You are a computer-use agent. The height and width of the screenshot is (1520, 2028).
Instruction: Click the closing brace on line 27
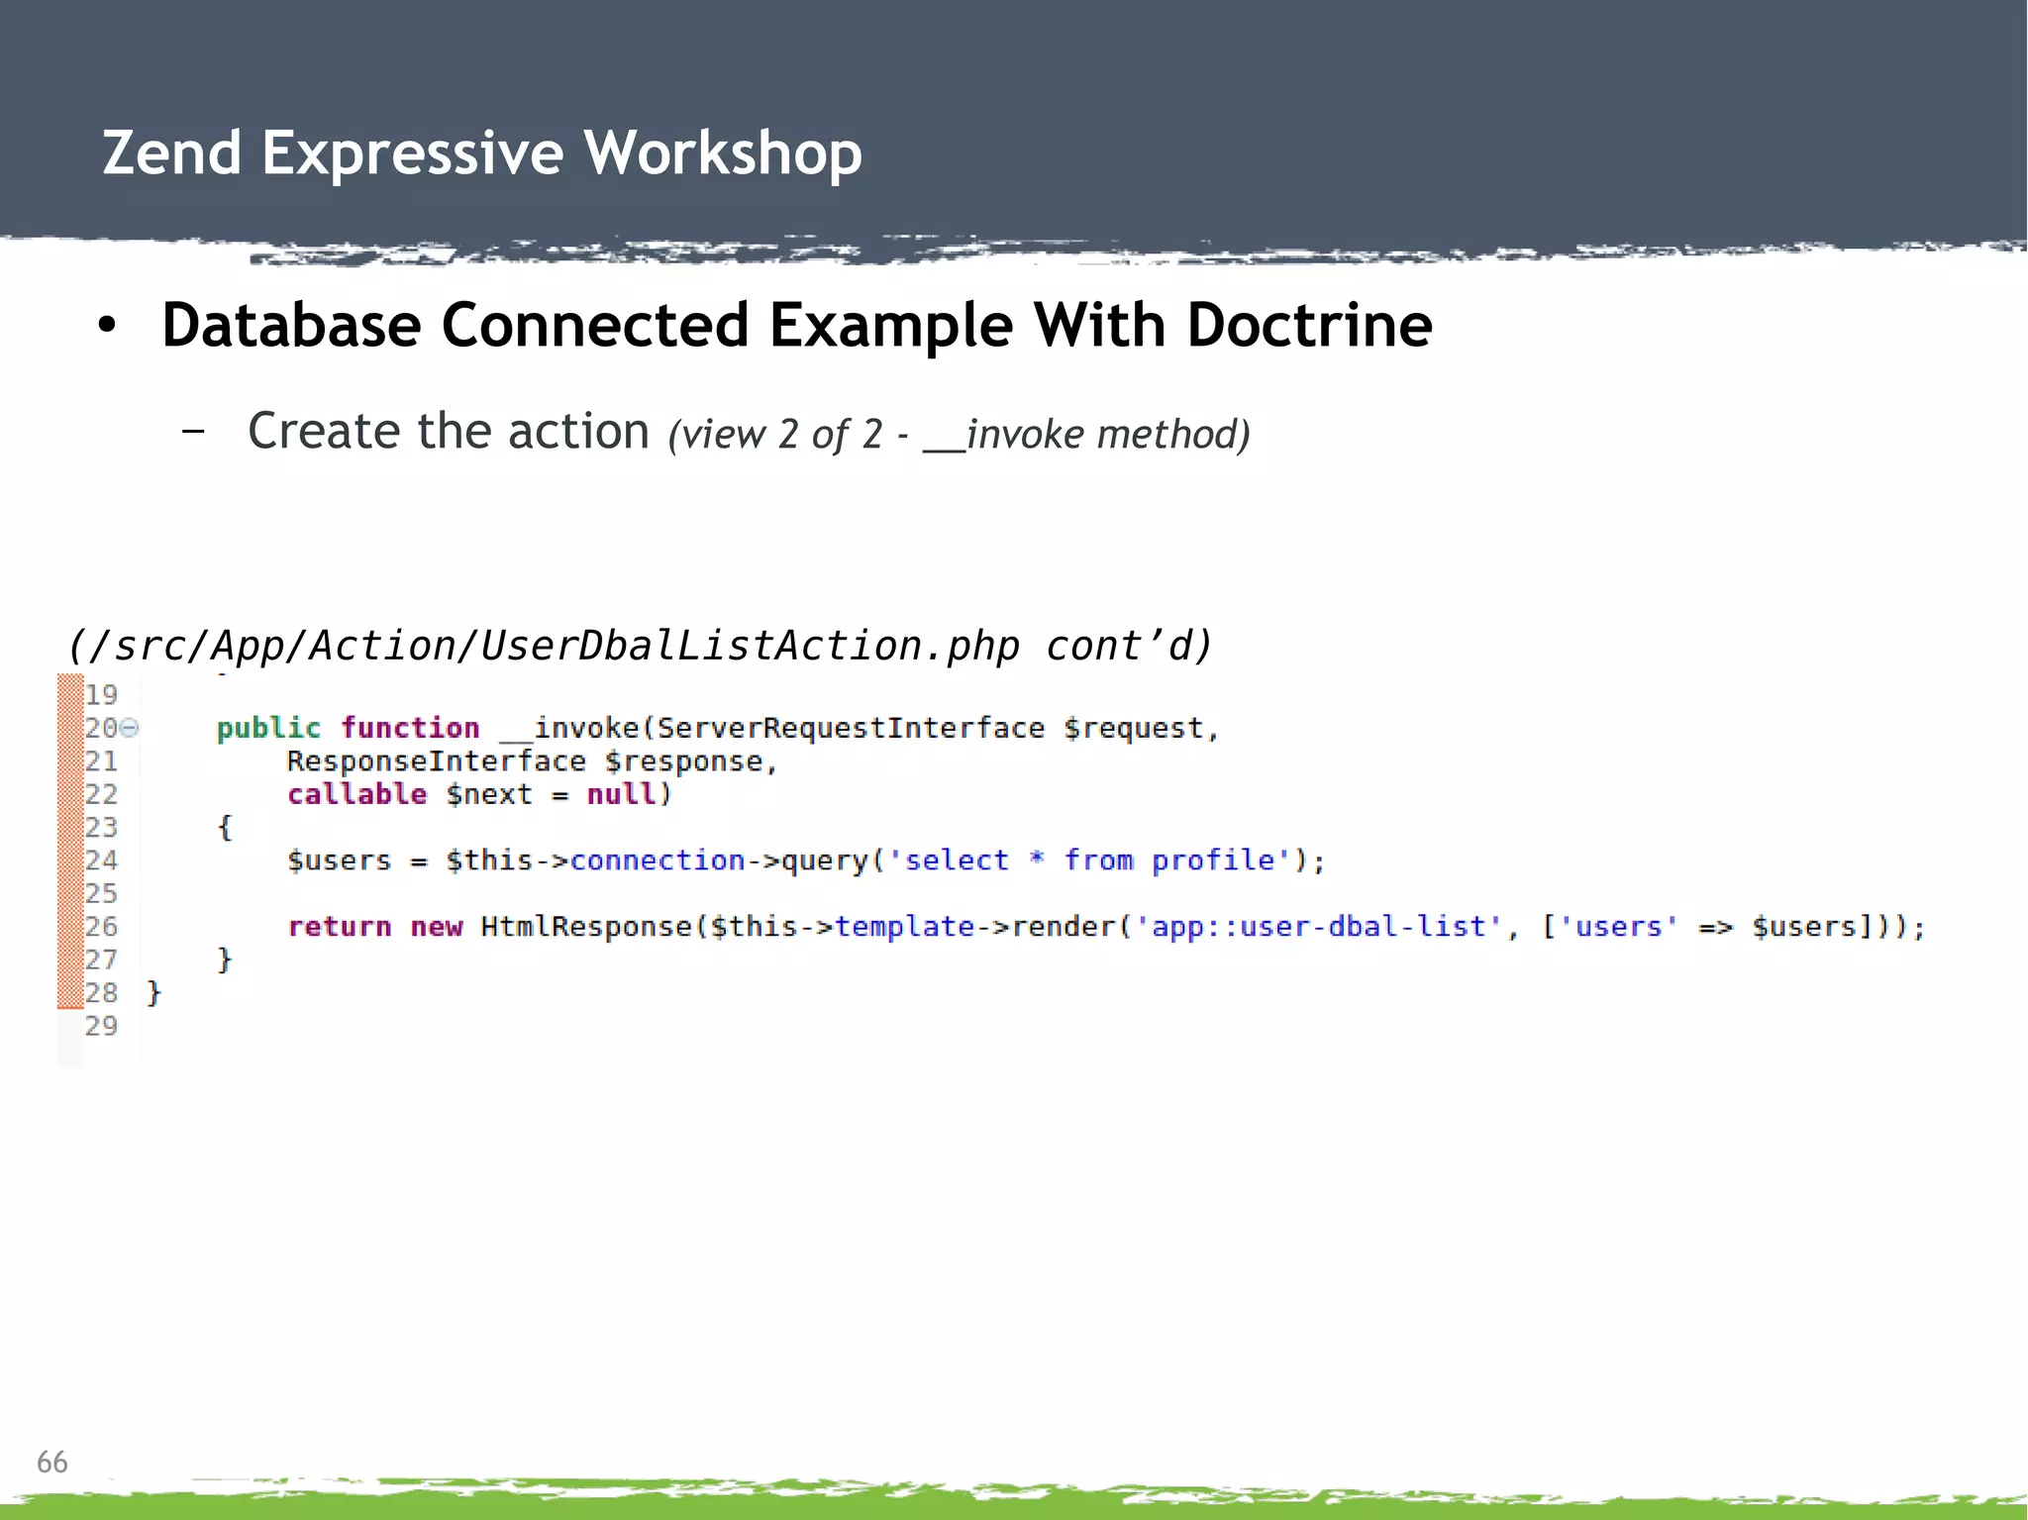(225, 960)
